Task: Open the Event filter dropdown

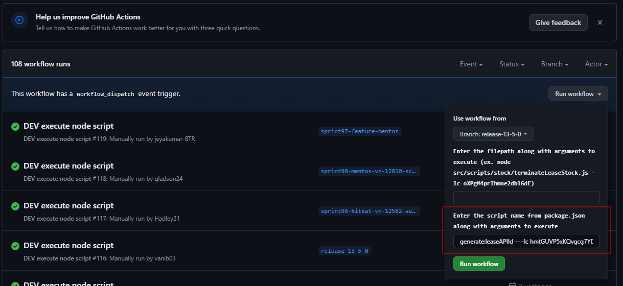Action: pos(471,64)
